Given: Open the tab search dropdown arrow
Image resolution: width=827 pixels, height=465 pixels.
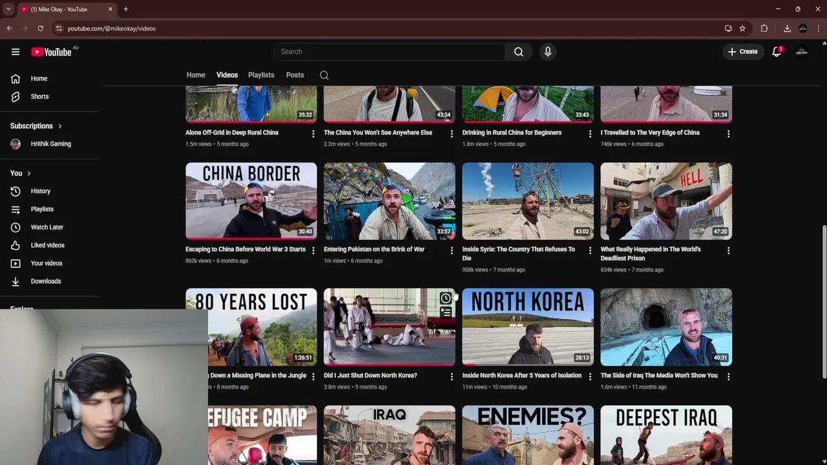Looking at the screenshot, I should point(8,9).
